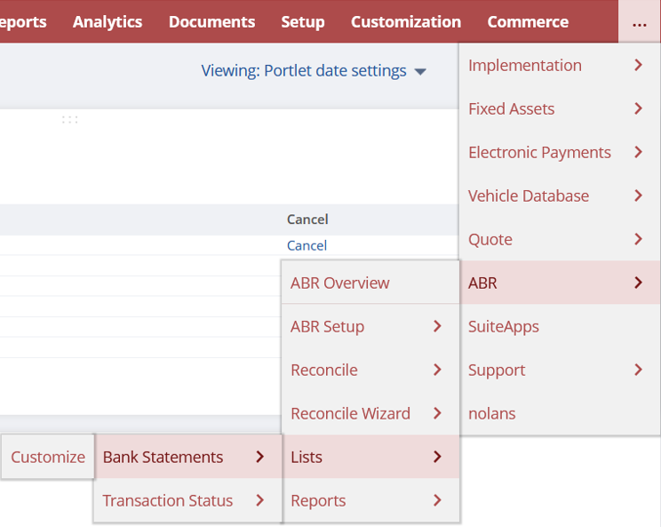This screenshot has width=661, height=527.
Task: Open the Customization menu
Action: (x=405, y=22)
